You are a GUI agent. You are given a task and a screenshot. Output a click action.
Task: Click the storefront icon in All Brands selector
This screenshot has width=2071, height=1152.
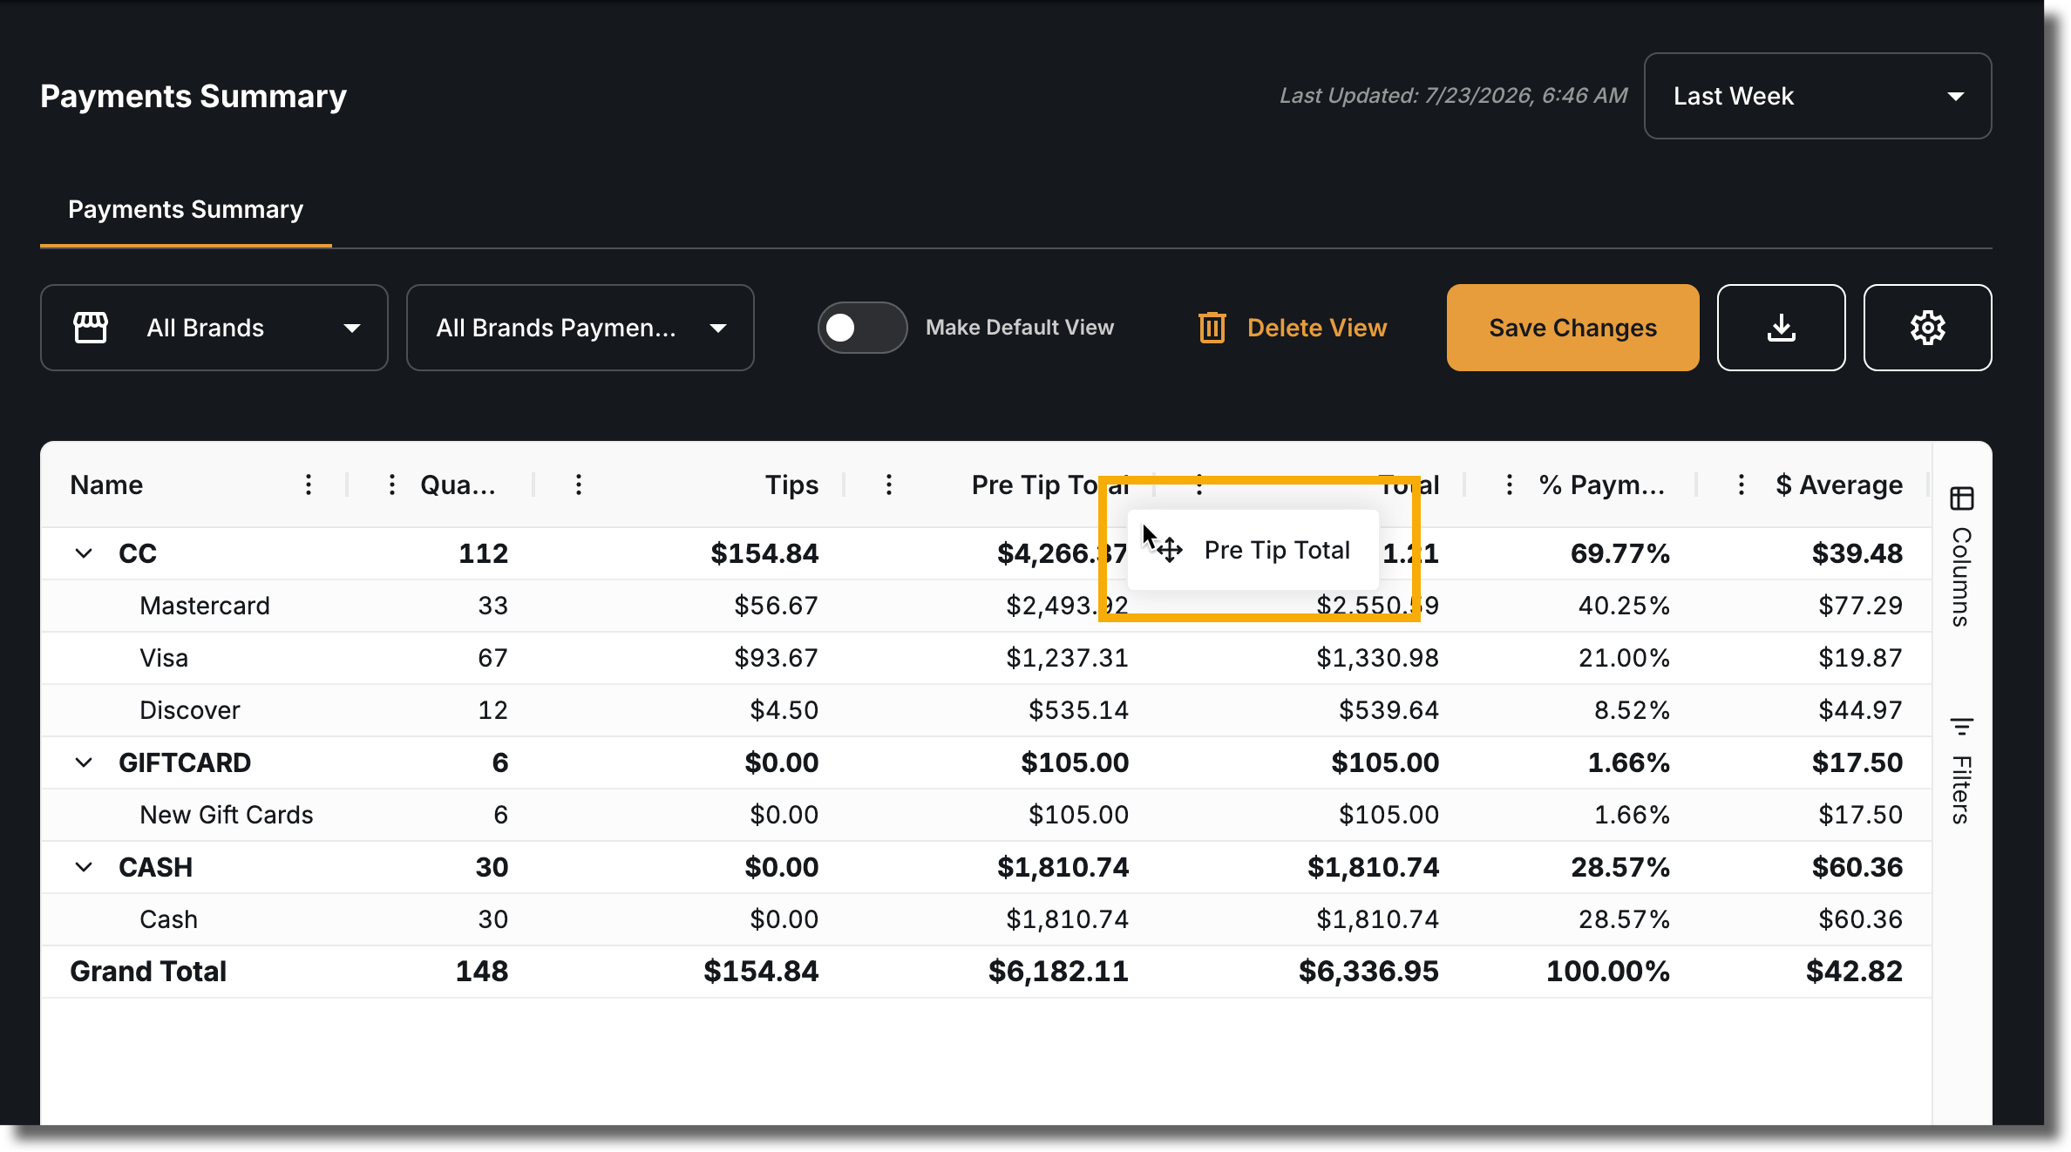pos(91,328)
